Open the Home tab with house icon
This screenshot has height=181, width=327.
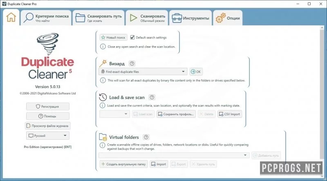click(x=11, y=17)
